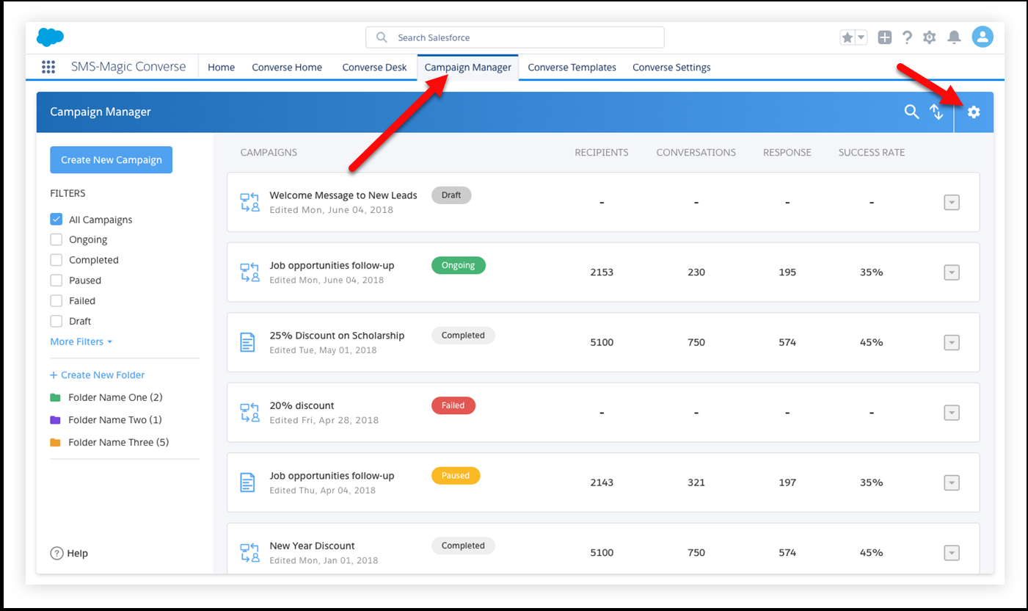
Task: Switch to the Converse Settings tab
Action: click(671, 67)
